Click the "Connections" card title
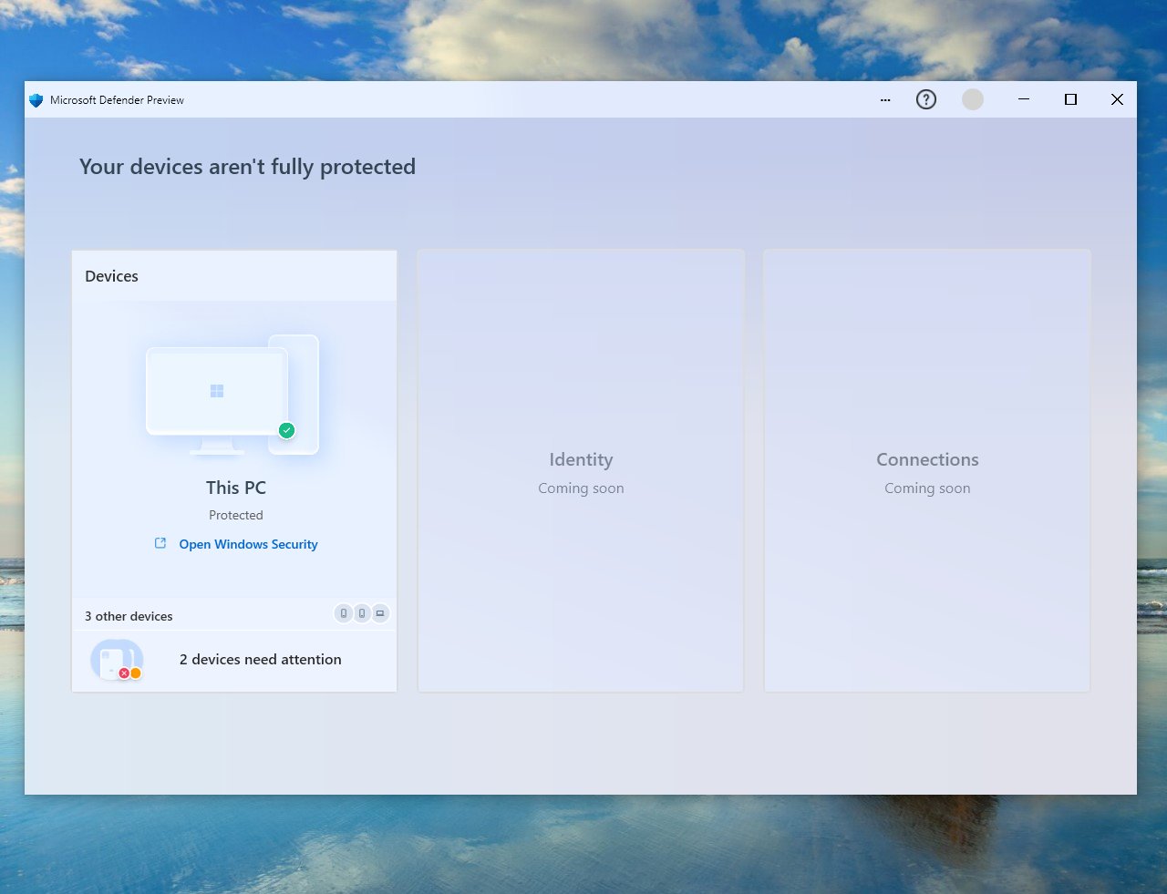This screenshot has height=894, width=1167. point(927,460)
